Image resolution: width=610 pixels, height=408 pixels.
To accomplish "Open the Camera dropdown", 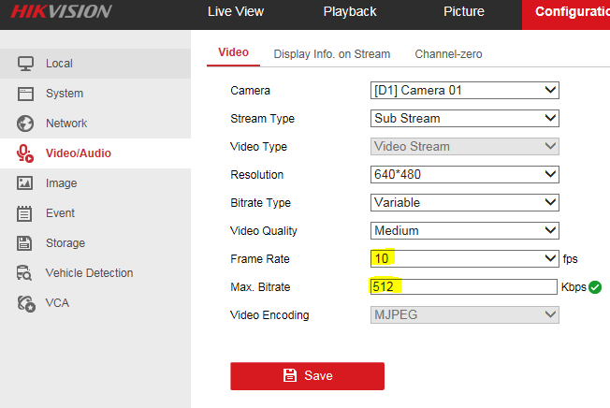I will 464,91.
